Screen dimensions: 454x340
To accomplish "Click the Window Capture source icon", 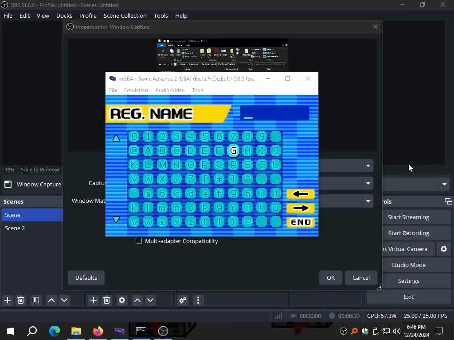I will point(8,184).
